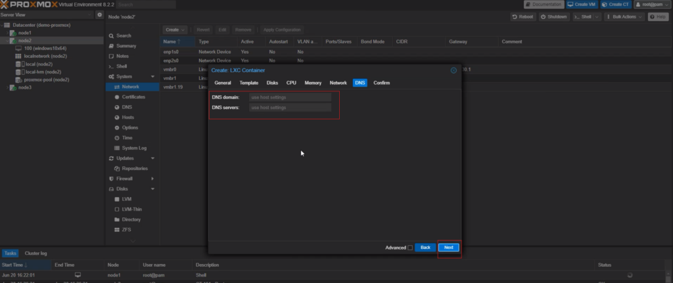Click Reboot node button
This screenshot has width=673, height=283.
coord(523,16)
